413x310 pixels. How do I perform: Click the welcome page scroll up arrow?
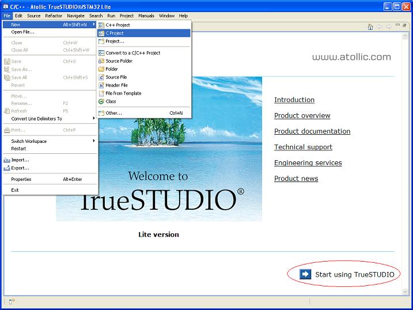coord(406,36)
